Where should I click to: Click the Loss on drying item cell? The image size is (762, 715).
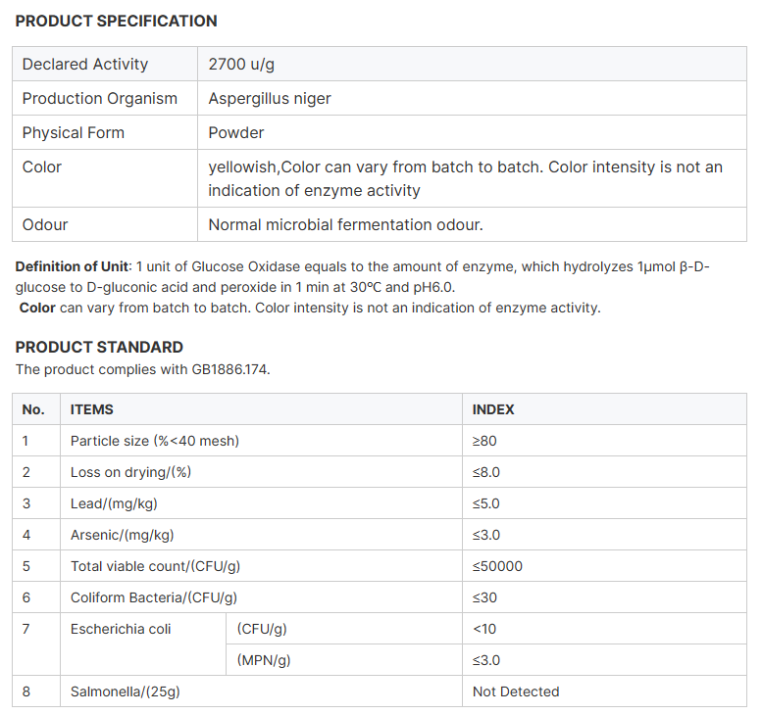coord(130,472)
